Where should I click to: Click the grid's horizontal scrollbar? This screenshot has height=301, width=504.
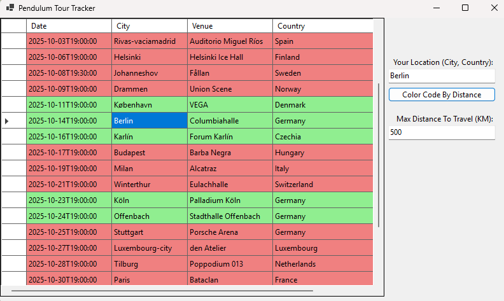pos(162,291)
